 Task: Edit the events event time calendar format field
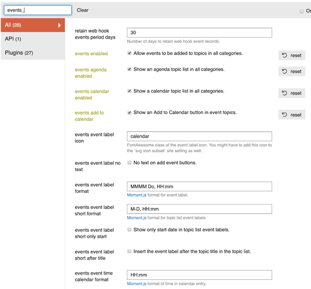pyautogui.click(x=199, y=275)
